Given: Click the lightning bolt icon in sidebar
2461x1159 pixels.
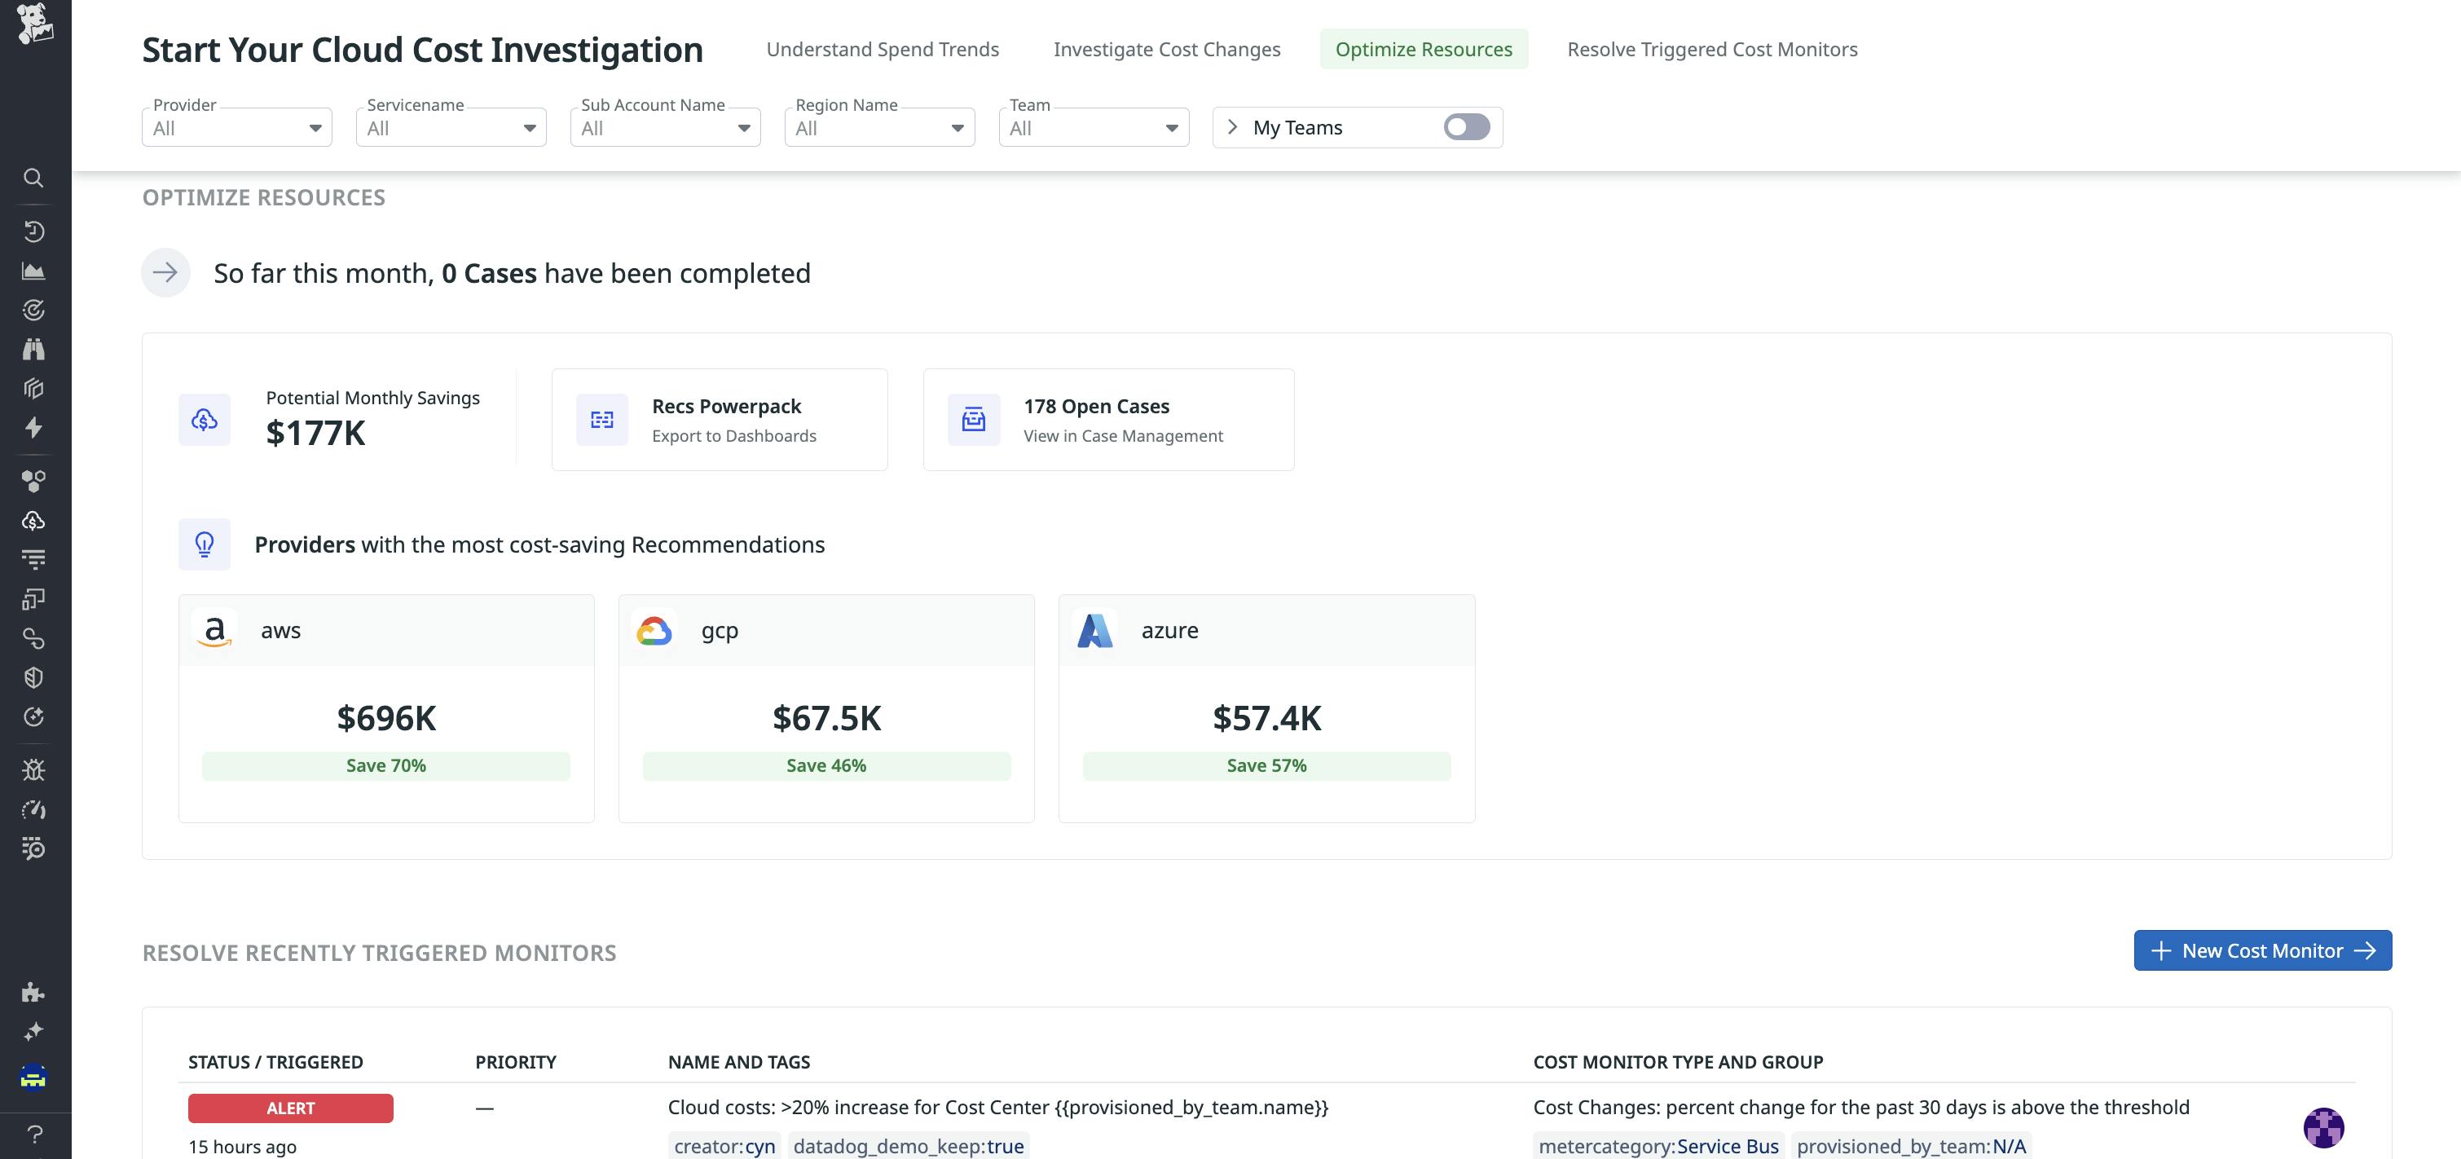Looking at the screenshot, I should tap(33, 427).
